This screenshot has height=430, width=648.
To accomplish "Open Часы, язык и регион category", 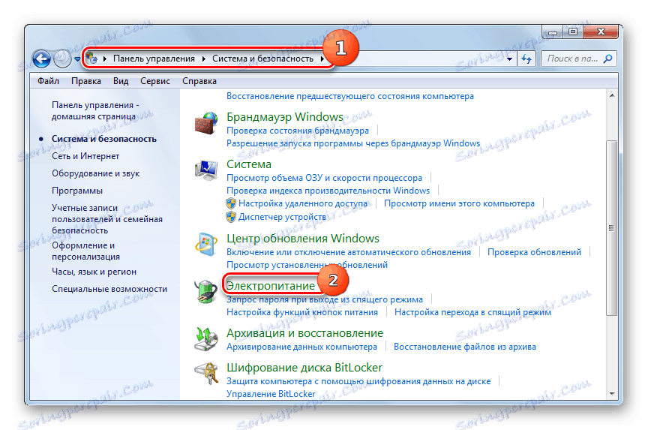I will (94, 272).
